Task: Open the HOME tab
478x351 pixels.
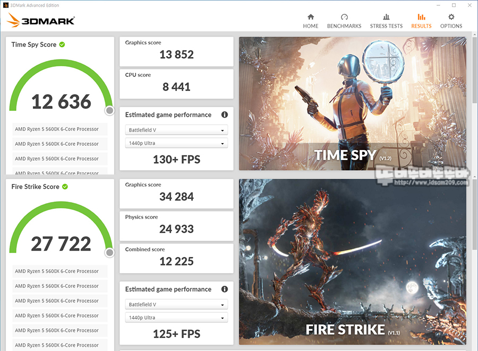Action: pos(310,21)
